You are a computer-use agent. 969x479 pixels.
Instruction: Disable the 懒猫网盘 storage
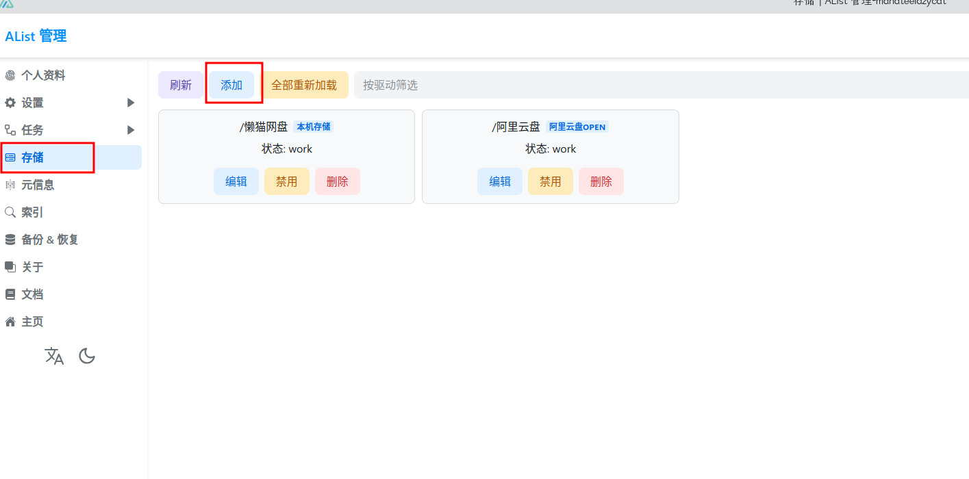click(287, 181)
